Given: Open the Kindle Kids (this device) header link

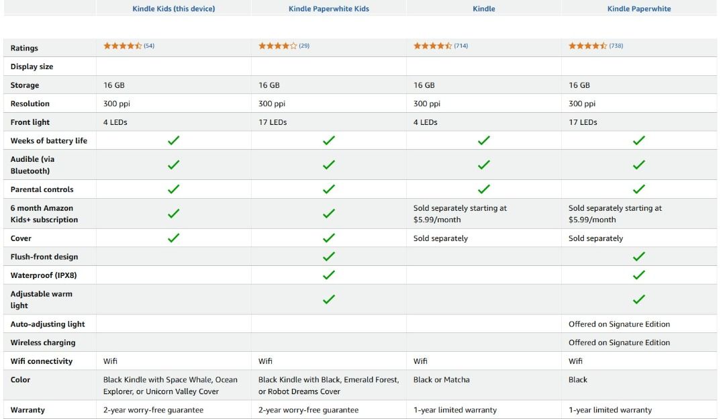Looking at the screenshot, I should (173, 9).
